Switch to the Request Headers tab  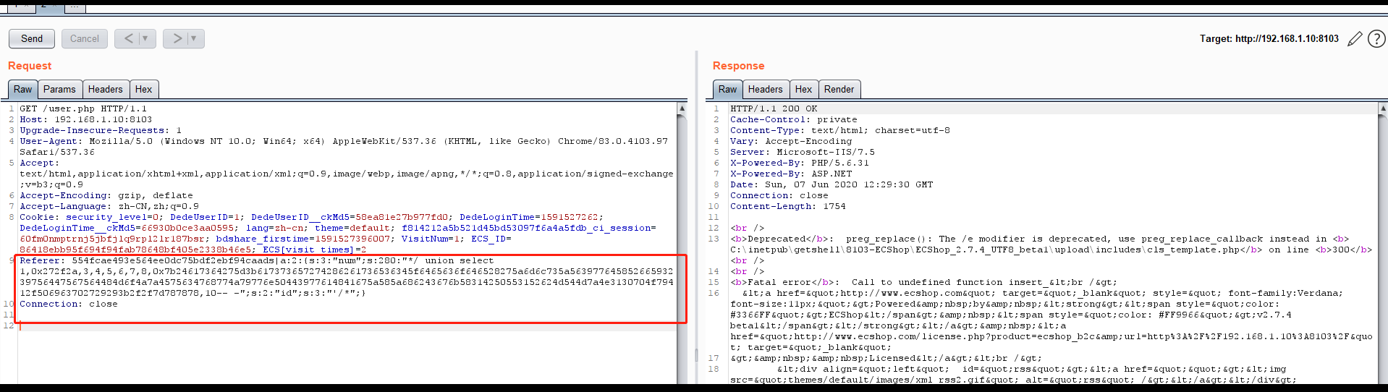click(106, 89)
